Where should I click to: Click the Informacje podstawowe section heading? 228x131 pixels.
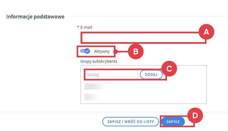coord(35,17)
